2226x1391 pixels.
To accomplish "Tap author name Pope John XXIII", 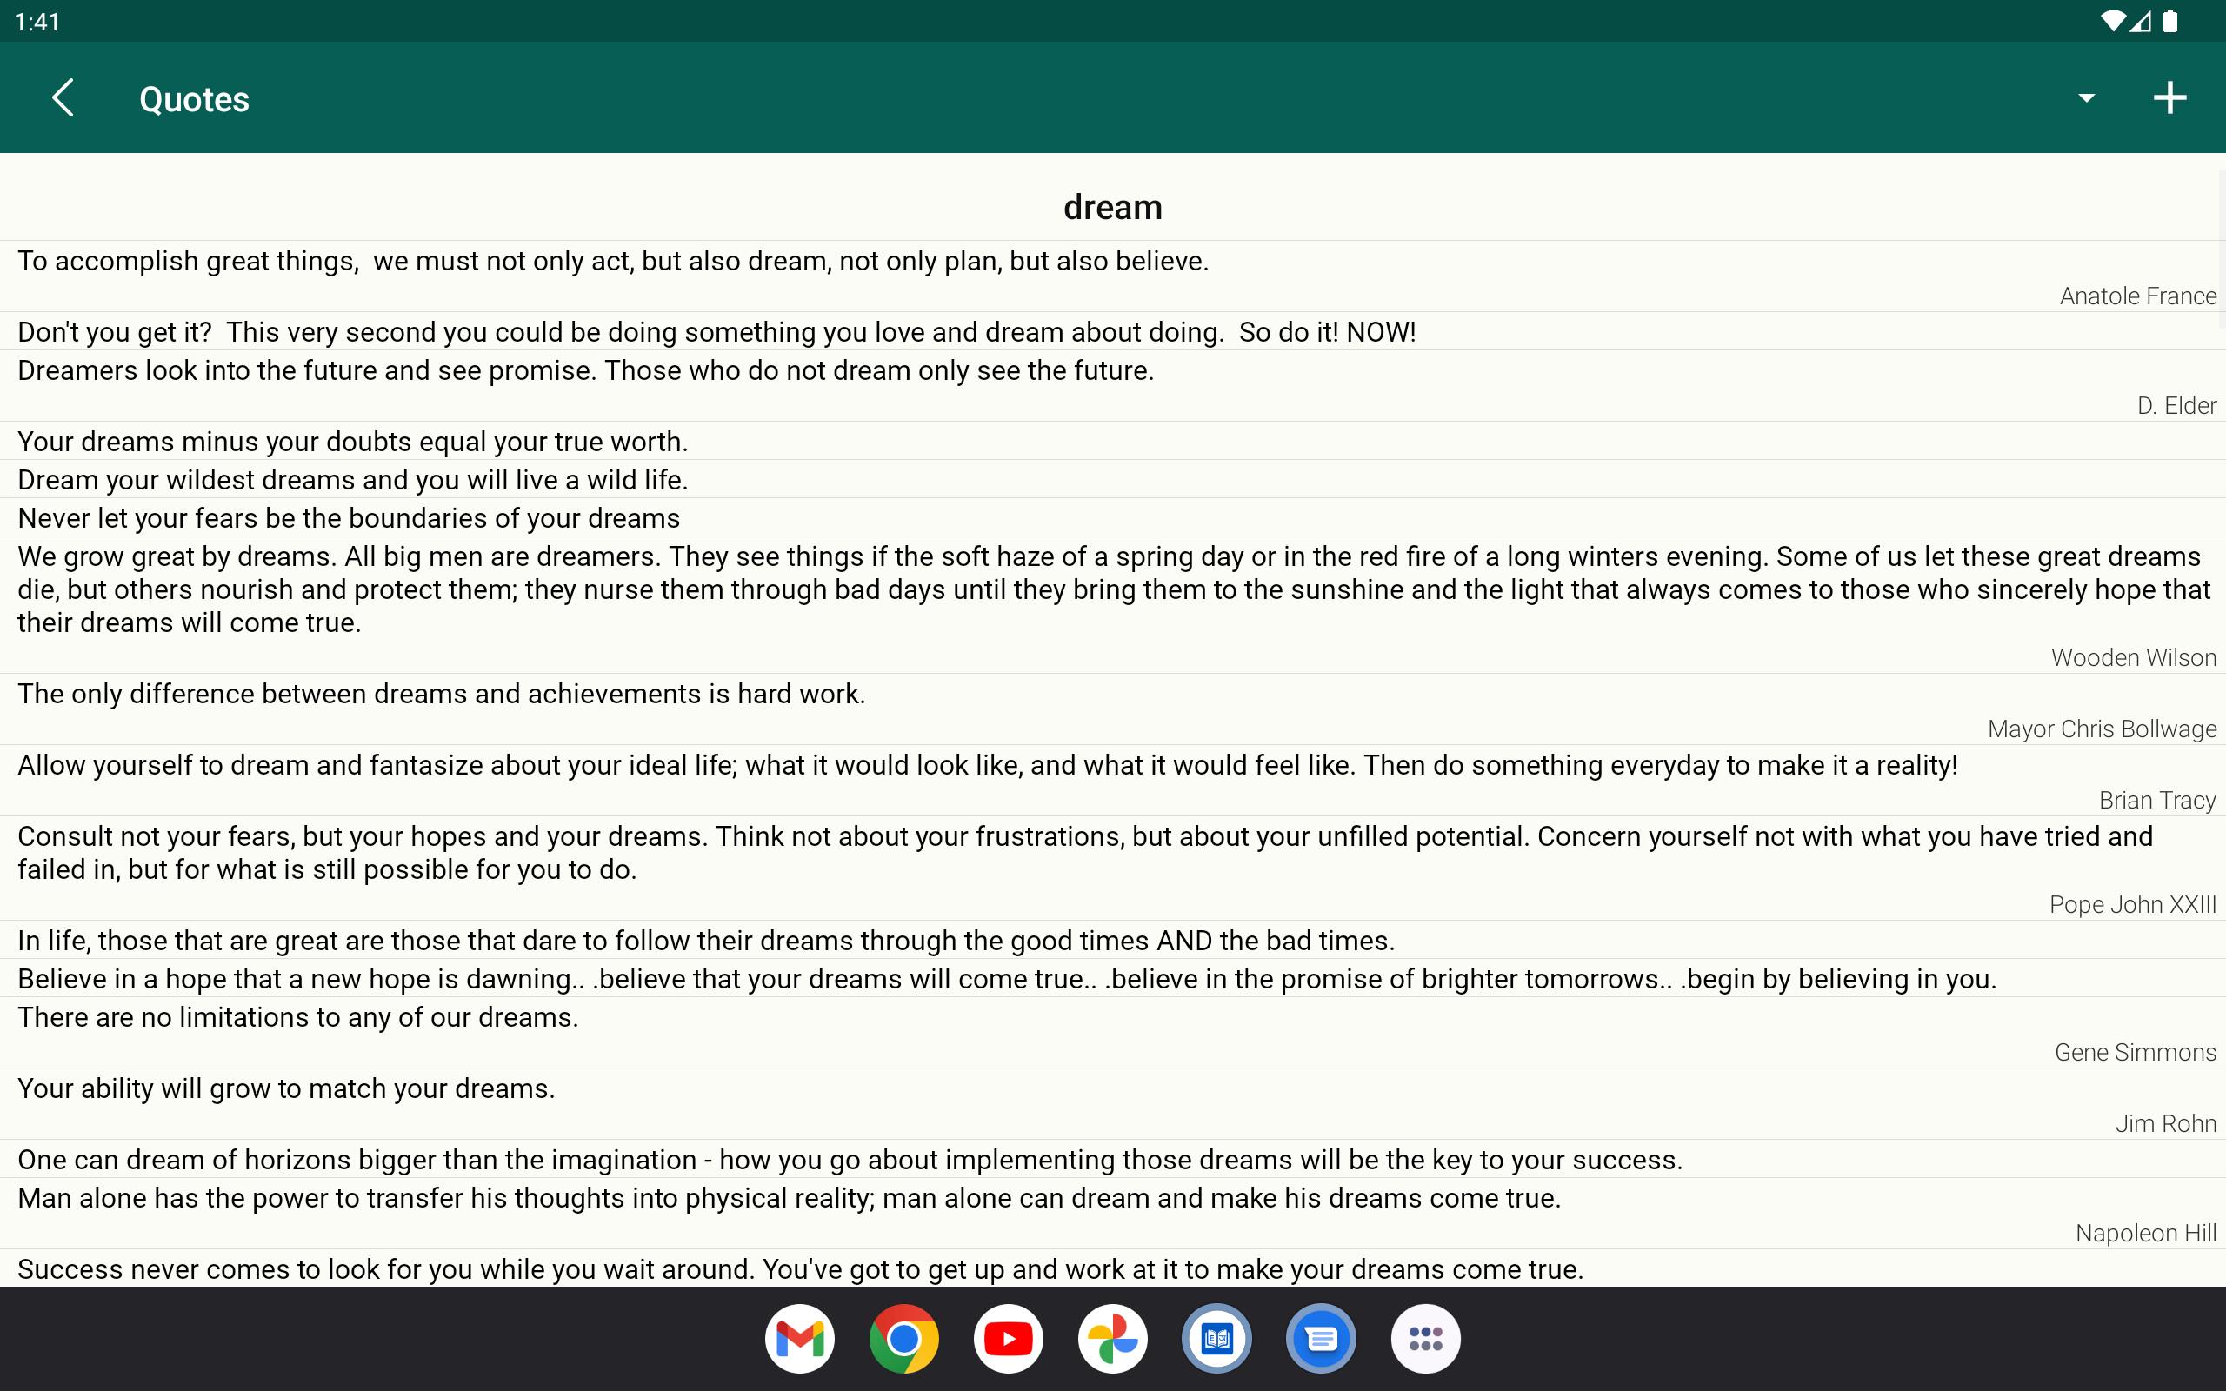I will (2132, 904).
